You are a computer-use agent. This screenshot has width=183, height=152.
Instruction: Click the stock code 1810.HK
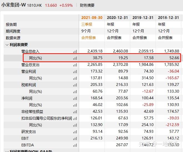tap(34, 5)
